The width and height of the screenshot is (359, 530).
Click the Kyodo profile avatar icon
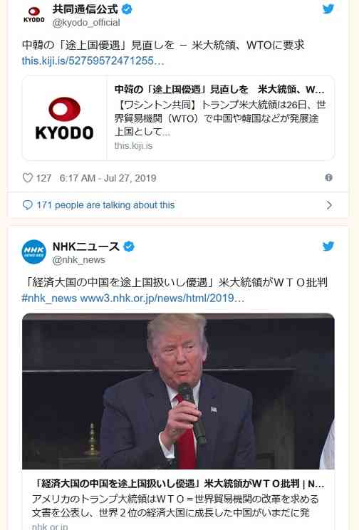(33, 15)
